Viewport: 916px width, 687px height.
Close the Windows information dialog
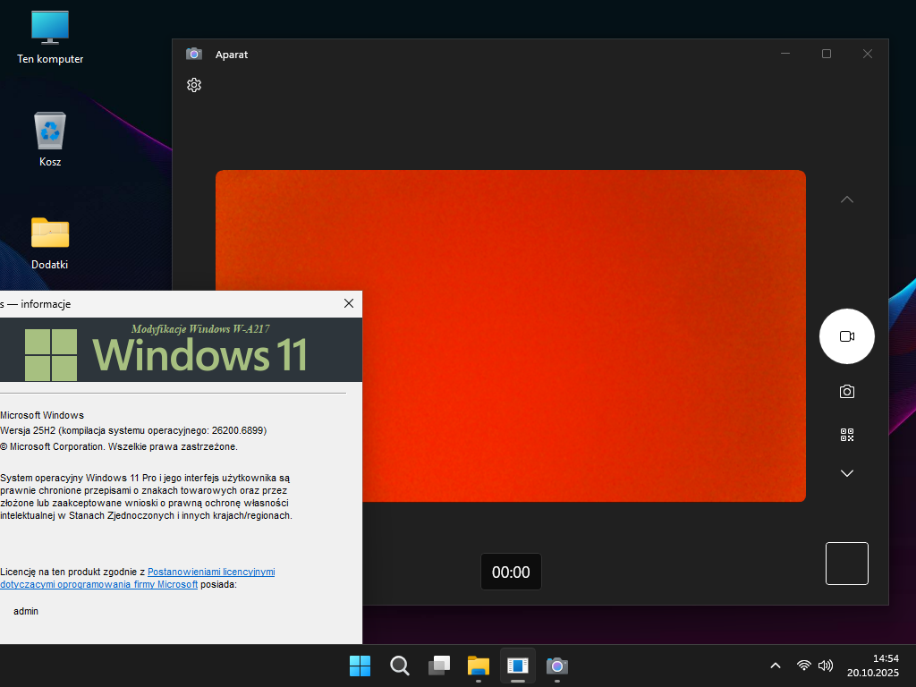coord(349,304)
